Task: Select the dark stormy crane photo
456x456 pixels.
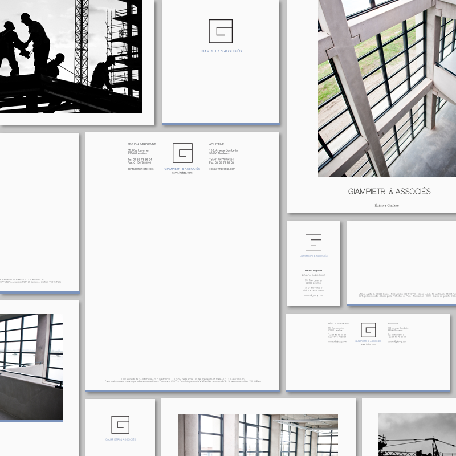Action: pyautogui.click(x=417, y=435)
